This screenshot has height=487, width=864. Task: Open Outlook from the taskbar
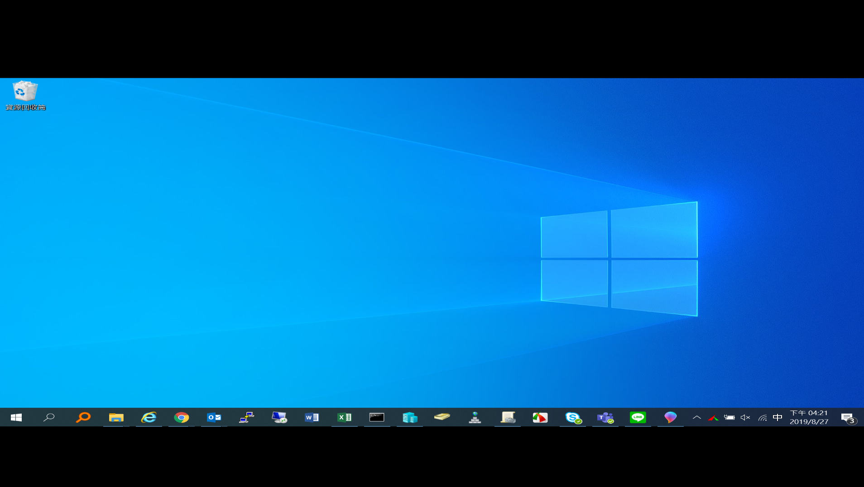(214, 417)
